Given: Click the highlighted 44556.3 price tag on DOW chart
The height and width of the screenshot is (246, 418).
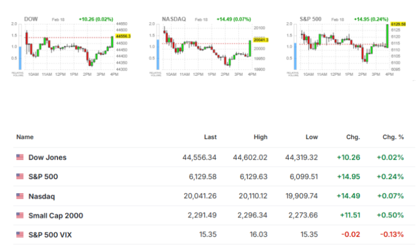Looking at the screenshot, I should coord(123,36).
